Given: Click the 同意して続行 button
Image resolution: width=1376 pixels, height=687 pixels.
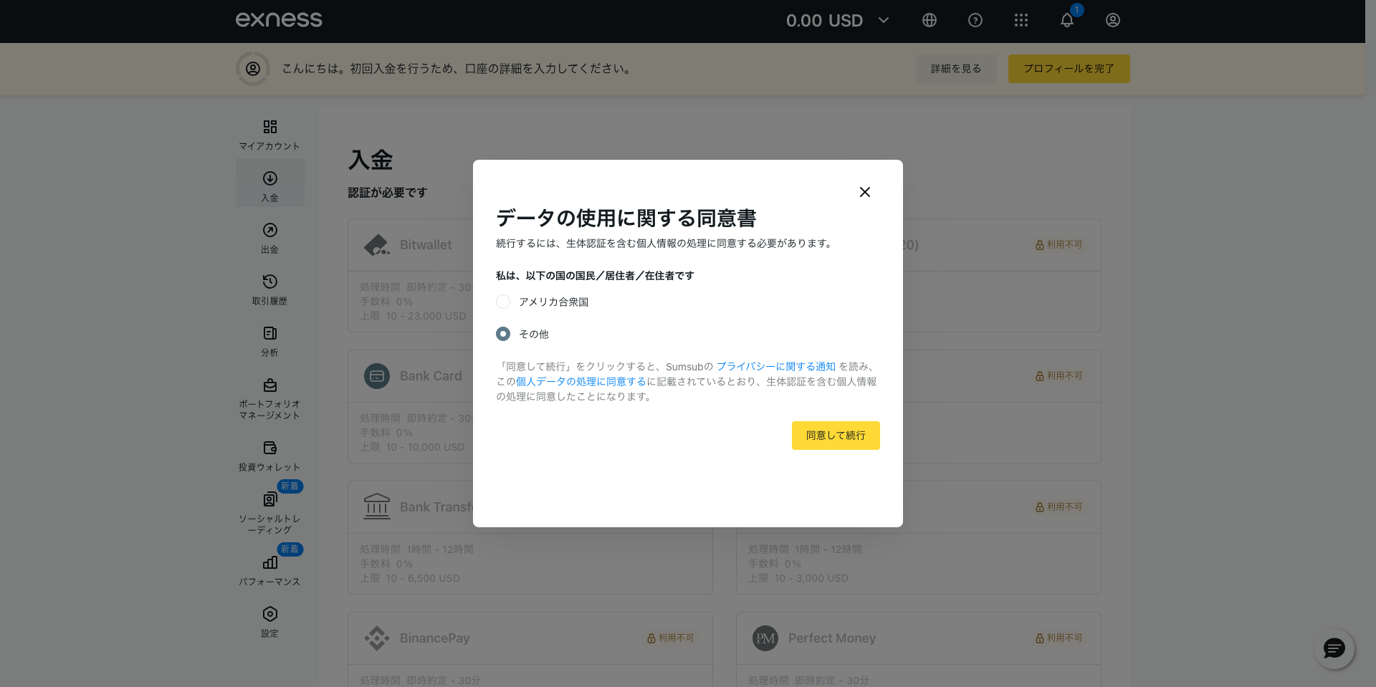Looking at the screenshot, I should [836, 436].
